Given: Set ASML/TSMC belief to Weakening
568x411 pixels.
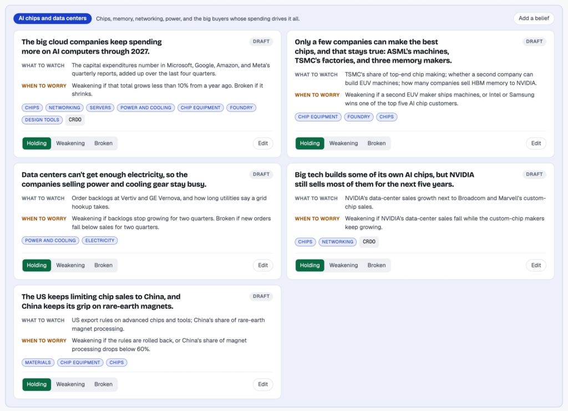Looking at the screenshot, I should click(343, 144).
